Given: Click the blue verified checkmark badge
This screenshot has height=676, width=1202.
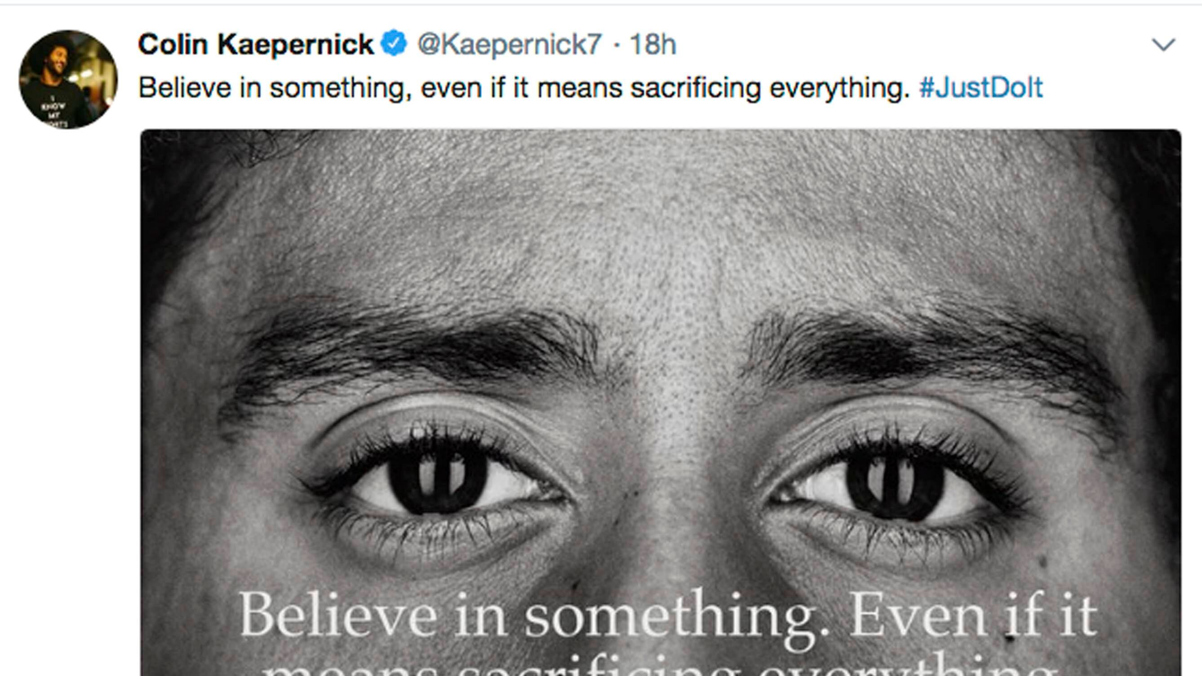Looking at the screenshot, I should 394,44.
